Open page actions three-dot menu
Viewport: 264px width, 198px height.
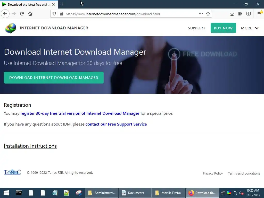201,14
